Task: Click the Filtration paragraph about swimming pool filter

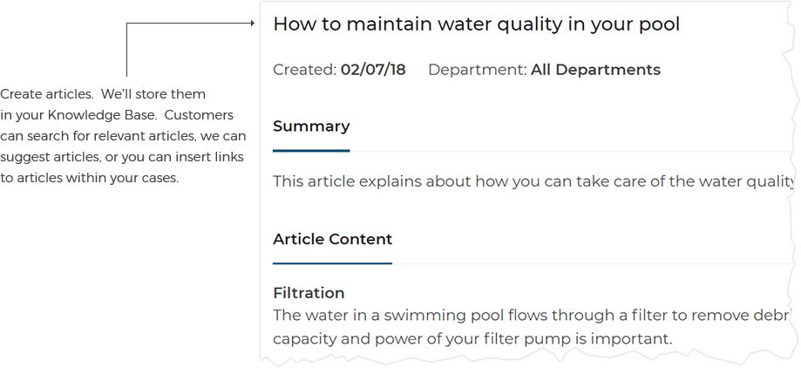Action: coord(530,327)
